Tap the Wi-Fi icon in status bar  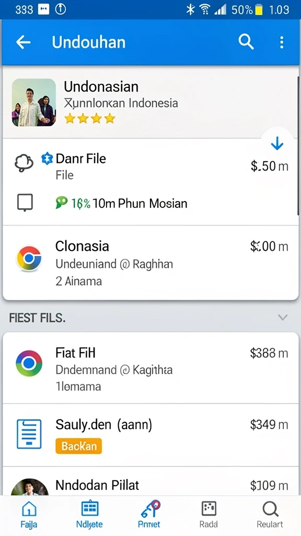click(x=204, y=10)
